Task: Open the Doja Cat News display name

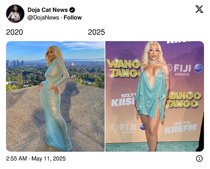Action: [48, 10]
